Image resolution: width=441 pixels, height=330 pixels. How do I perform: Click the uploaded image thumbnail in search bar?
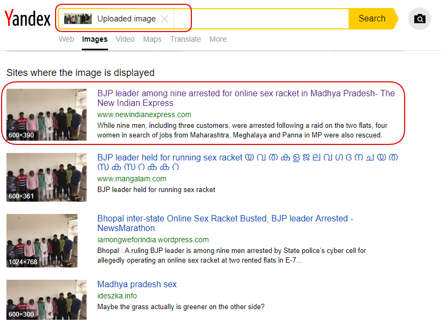[x=78, y=19]
